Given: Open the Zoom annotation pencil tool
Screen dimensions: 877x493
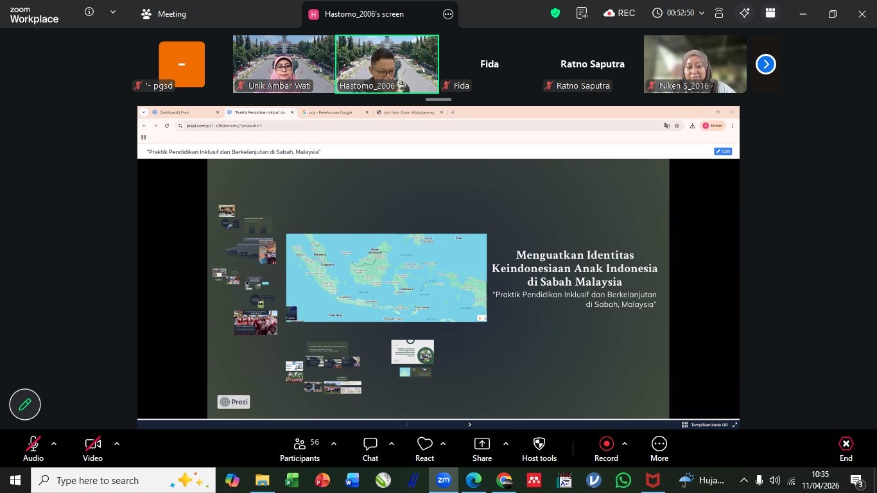Looking at the screenshot, I should (25, 404).
